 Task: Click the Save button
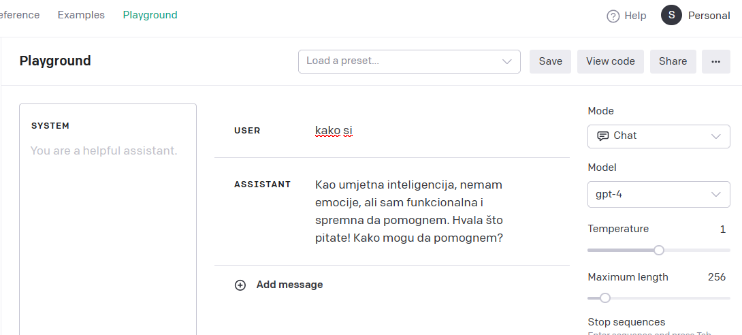(x=550, y=61)
